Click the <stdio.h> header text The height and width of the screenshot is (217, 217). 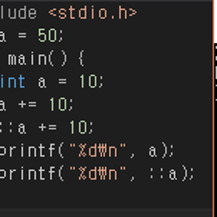(93, 13)
